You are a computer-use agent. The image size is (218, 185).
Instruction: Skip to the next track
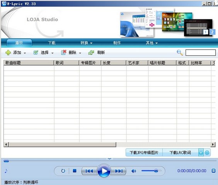119,171
